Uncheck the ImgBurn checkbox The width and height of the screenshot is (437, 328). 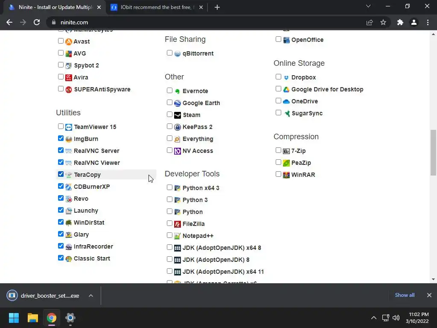coord(61,138)
